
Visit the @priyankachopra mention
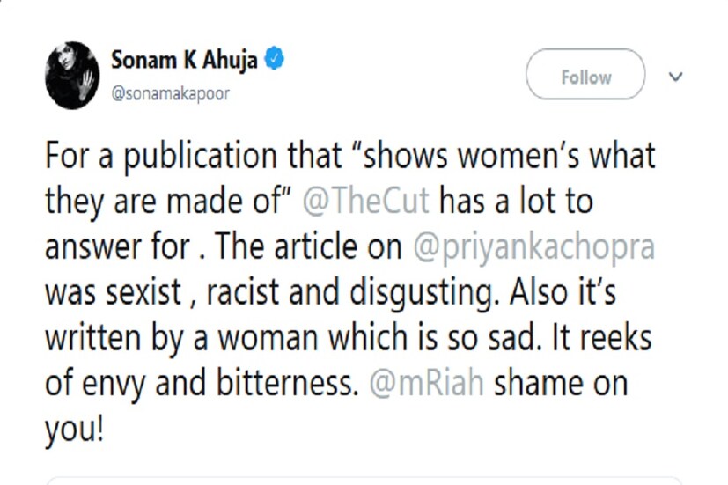[x=535, y=247]
